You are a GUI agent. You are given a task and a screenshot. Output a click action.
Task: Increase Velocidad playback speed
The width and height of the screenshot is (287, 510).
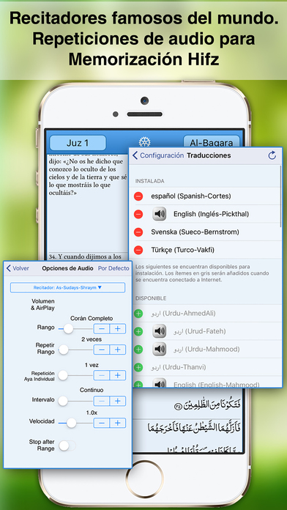pos(118,423)
